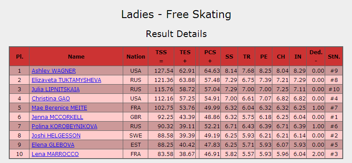Image resolution: width=352 pixels, height=163 pixels.
Task: Click the Ladies - Free Skating heading
Action: pyautogui.click(x=176, y=15)
